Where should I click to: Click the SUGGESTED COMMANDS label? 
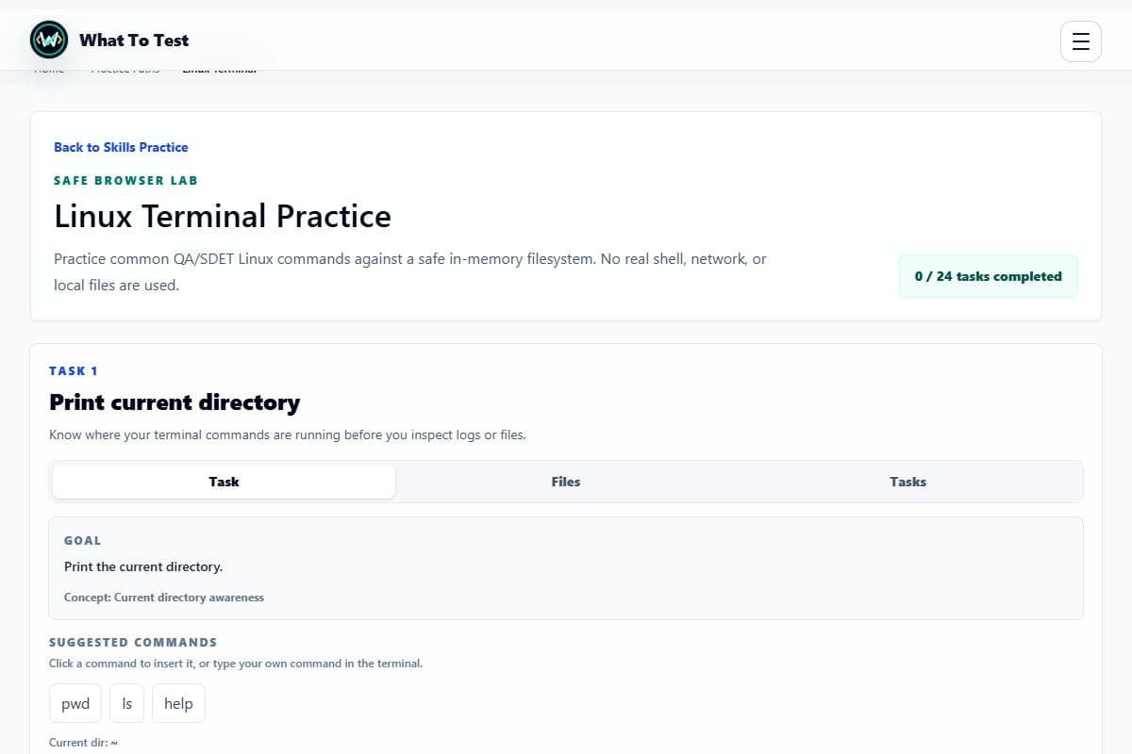[133, 643]
